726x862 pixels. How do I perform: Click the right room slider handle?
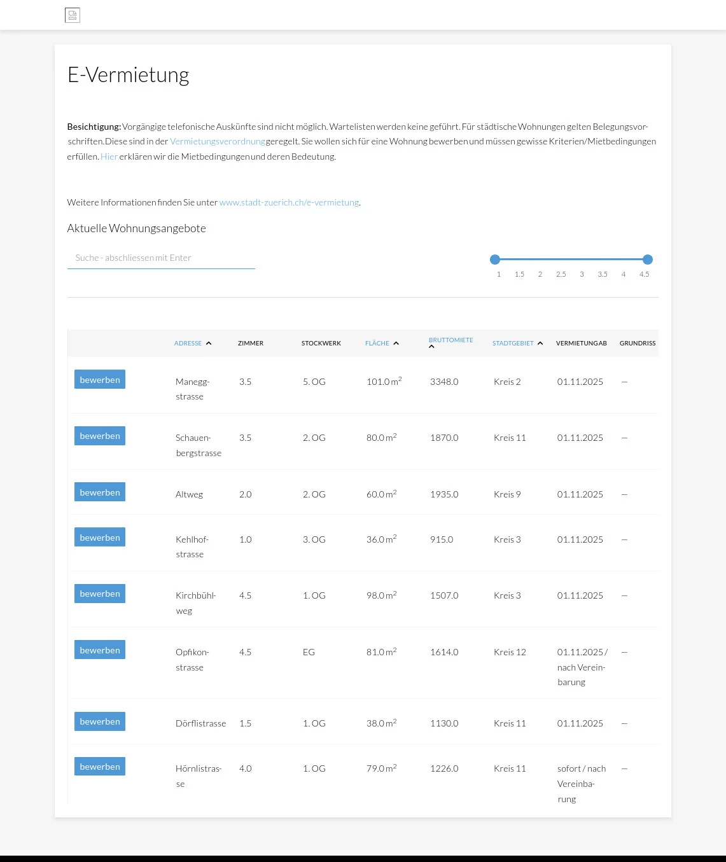(x=648, y=260)
